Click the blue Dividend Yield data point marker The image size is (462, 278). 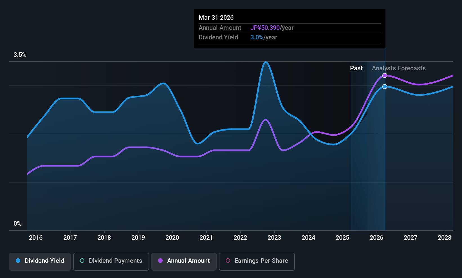(385, 86)
